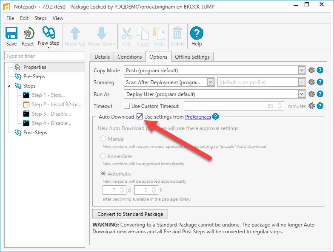Image resolution: width=334 pixels, height=252 pixels.
Task: Click the days spinner arrows
Action: click(x=122, y=190)
